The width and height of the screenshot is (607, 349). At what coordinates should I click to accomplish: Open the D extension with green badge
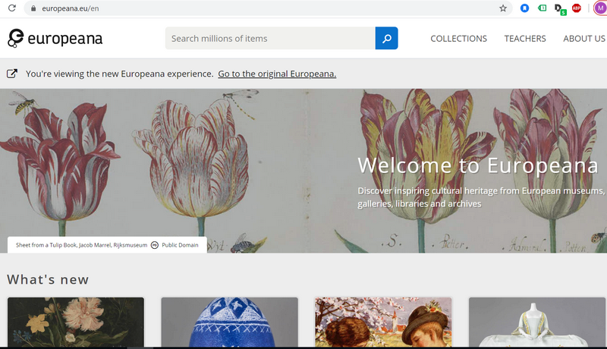point(559,9)
